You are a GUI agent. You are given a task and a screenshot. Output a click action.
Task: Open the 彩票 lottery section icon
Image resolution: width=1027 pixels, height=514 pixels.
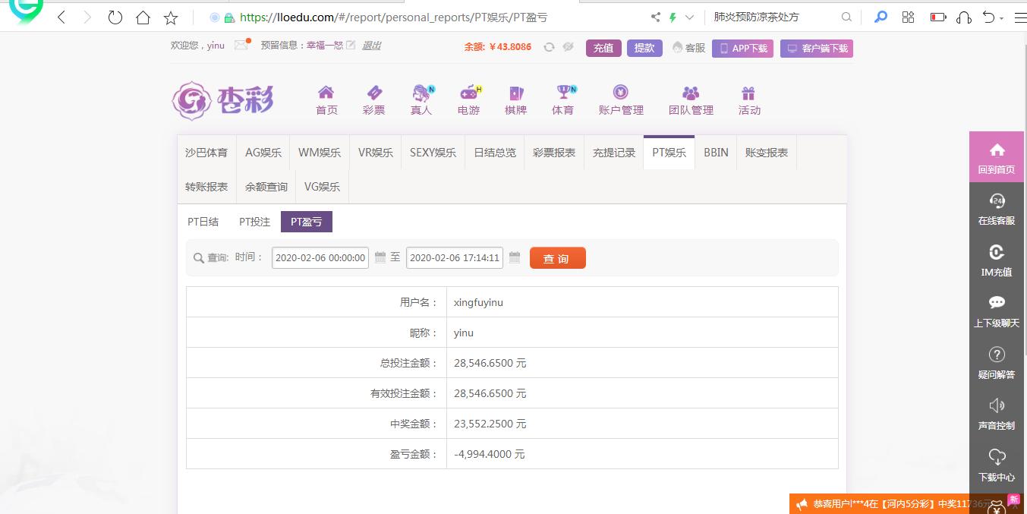[373, 93]
